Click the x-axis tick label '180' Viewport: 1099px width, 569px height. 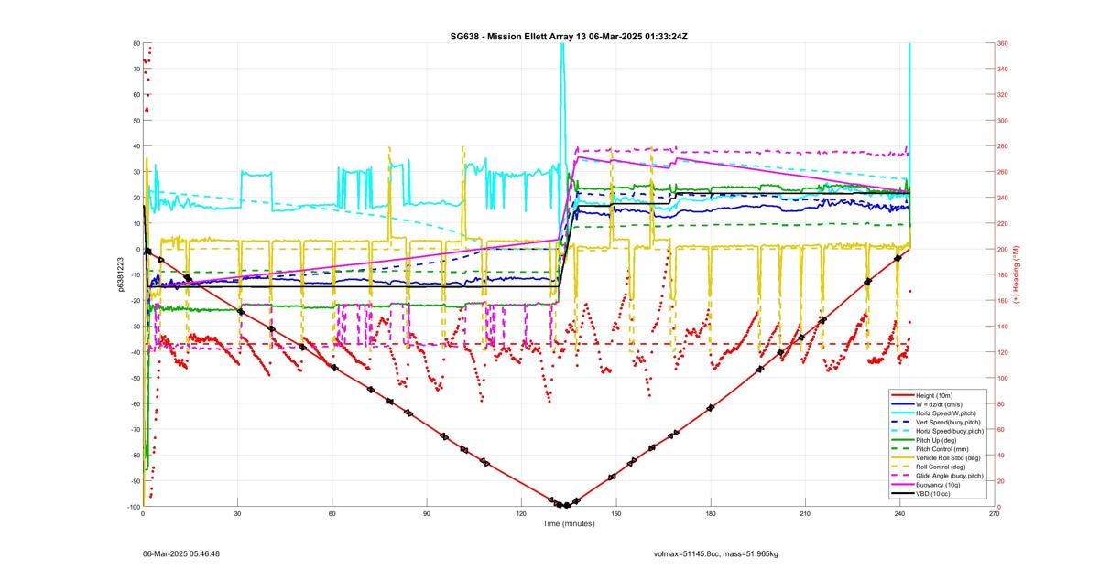[710, 514]
